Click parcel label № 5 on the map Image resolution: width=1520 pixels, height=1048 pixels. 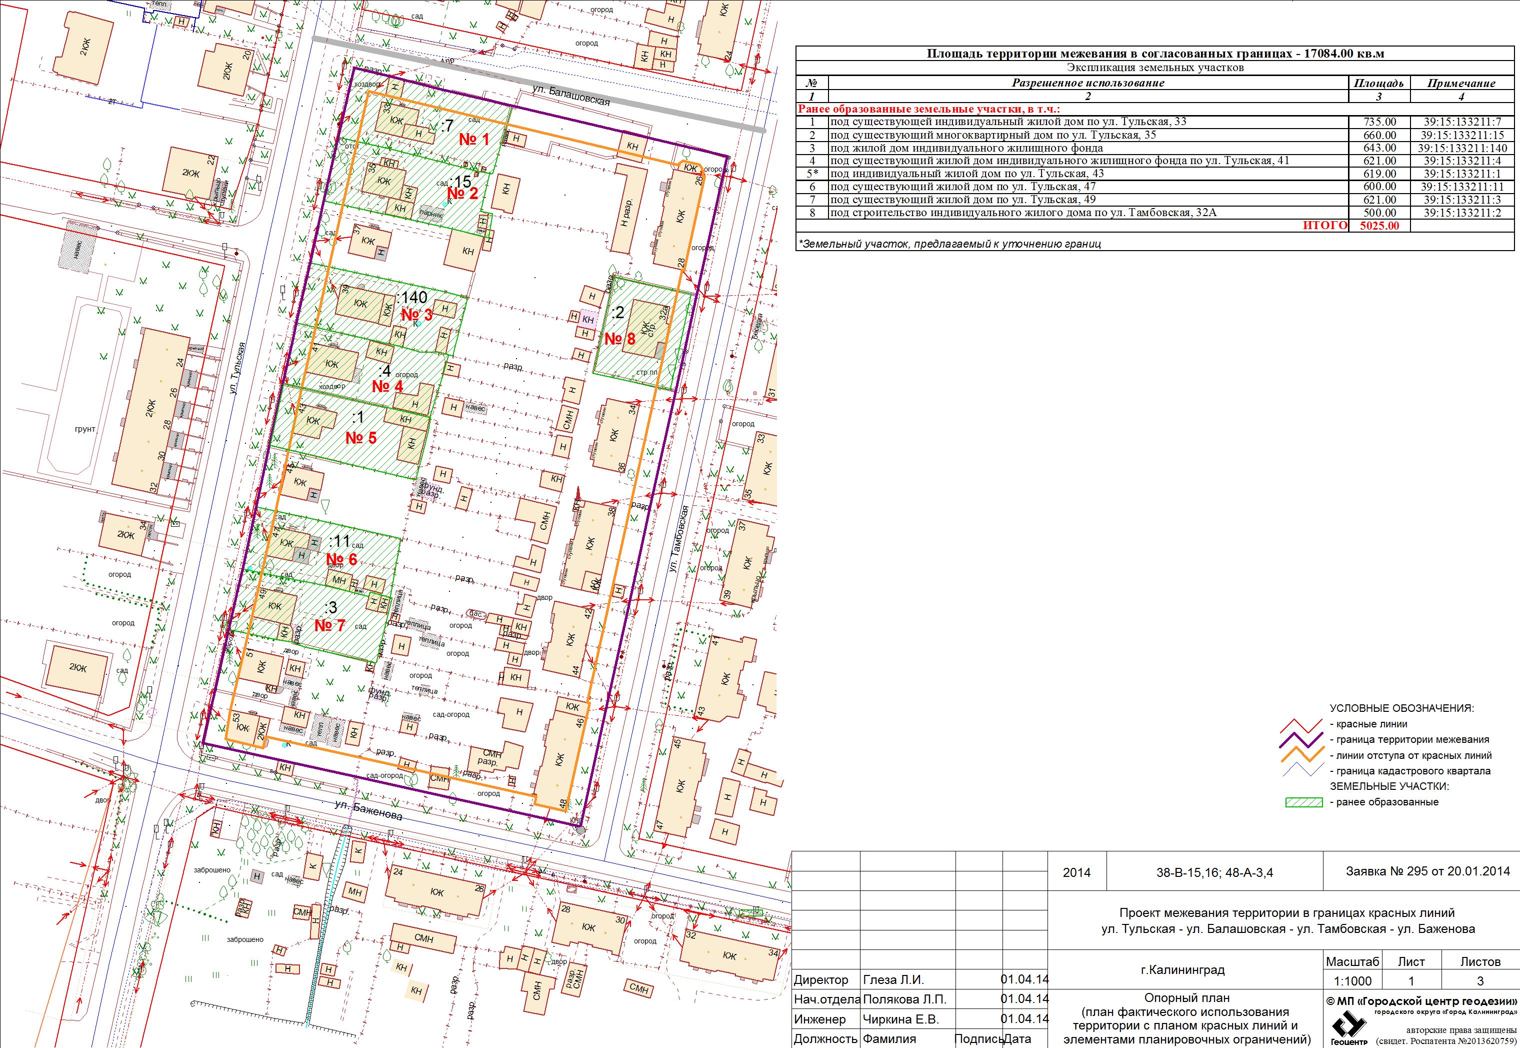pos(361,437)
